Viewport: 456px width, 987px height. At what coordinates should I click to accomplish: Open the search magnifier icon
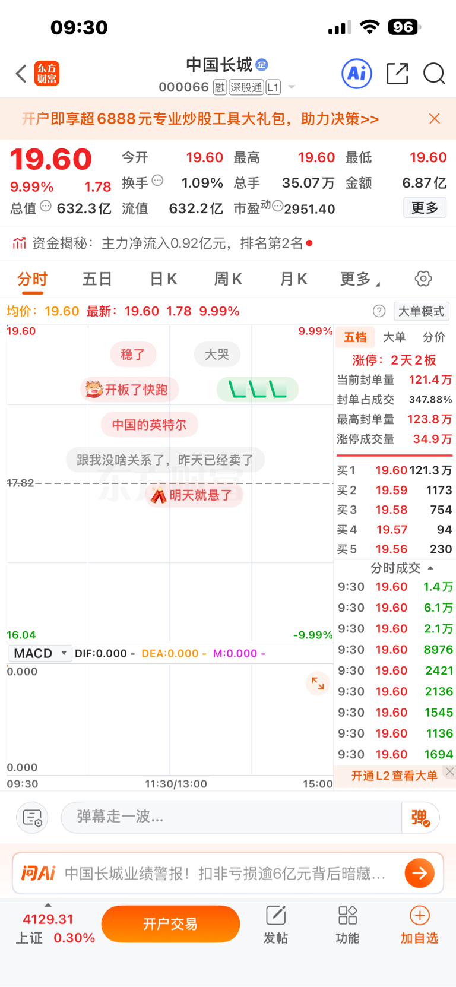(x=434, y=74)
